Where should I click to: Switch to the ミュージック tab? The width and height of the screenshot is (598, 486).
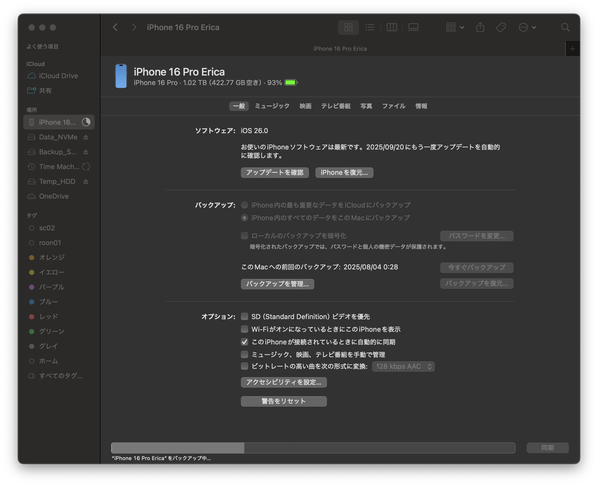(x=272, y=106)
